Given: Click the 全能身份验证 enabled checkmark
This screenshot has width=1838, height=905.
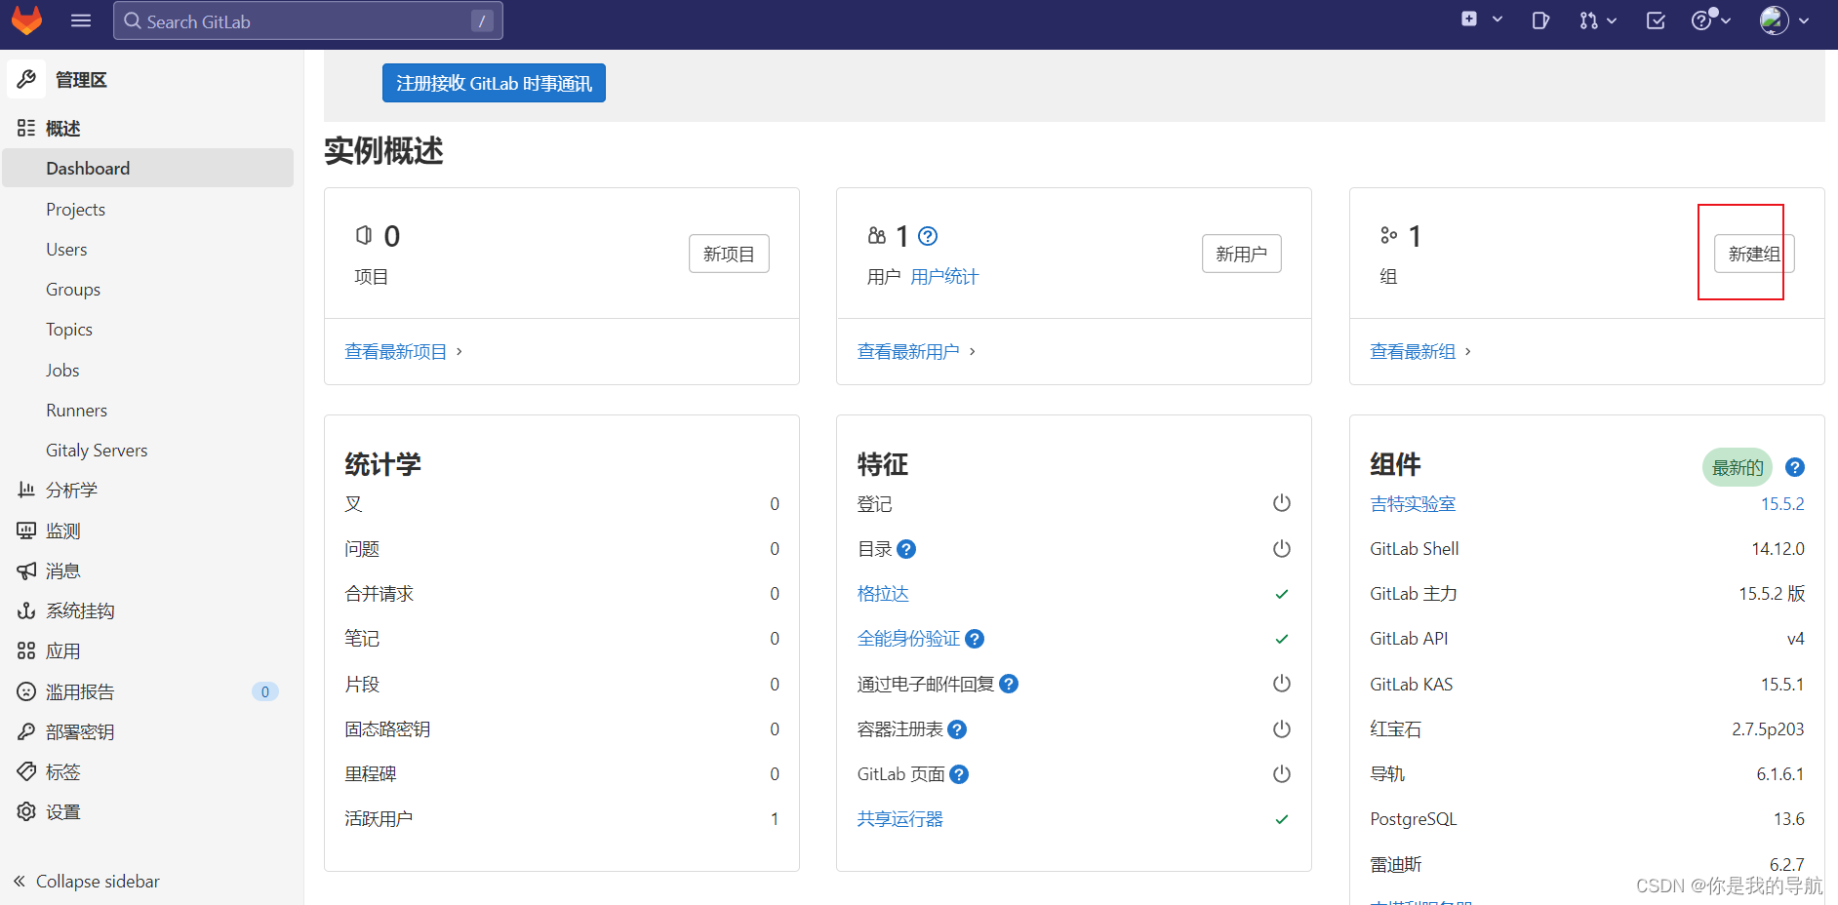Looking at the screenshot, I should click(x=1282, y=639).
